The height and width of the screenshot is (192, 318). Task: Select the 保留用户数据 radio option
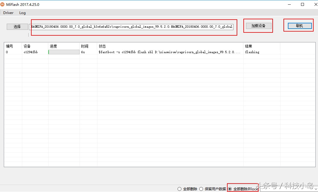click(x=201, y=189)
